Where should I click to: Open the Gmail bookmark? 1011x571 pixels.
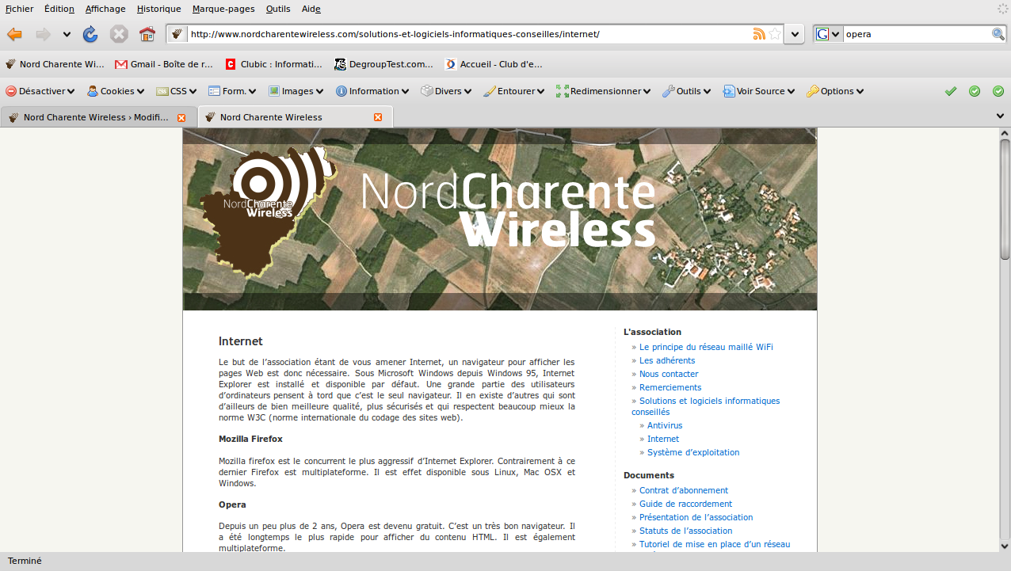tap(164, 64)
